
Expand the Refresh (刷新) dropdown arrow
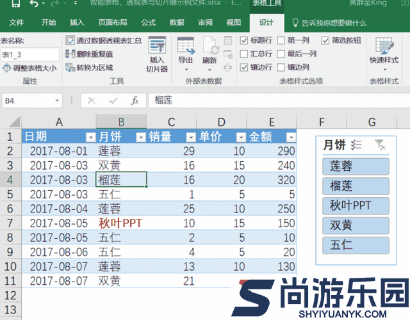click(x=209, y=70)
